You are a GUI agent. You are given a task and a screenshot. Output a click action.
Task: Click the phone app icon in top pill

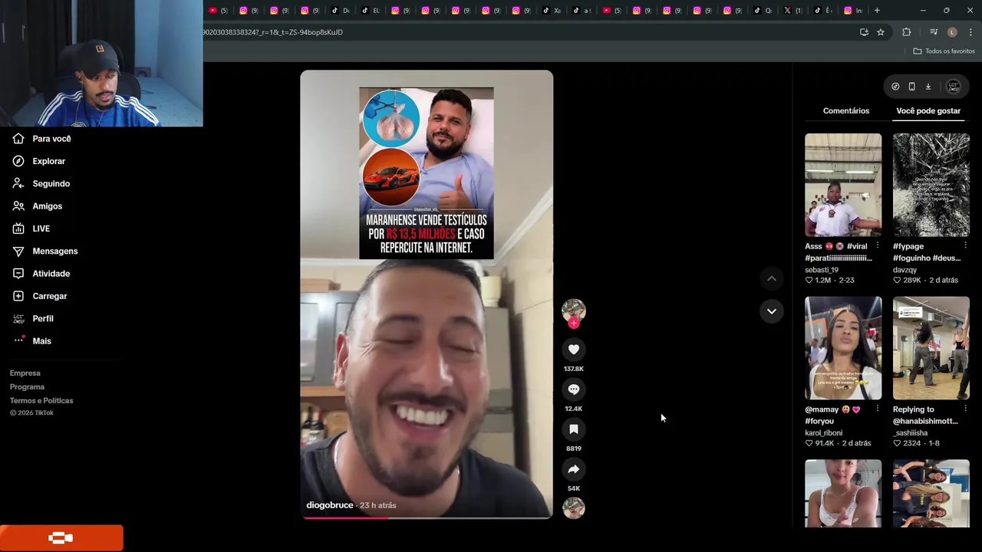click(x=911, y=87)
